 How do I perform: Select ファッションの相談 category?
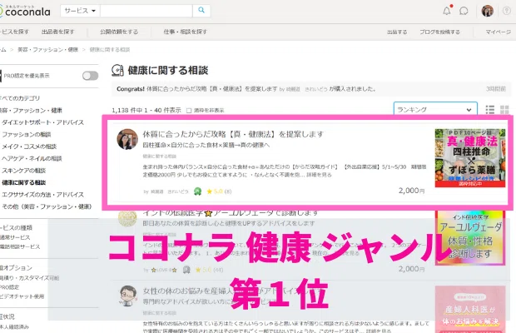[27, 134]
